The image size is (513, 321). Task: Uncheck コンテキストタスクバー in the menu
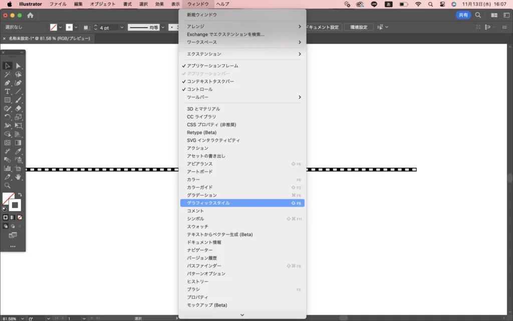click(210, 81)
